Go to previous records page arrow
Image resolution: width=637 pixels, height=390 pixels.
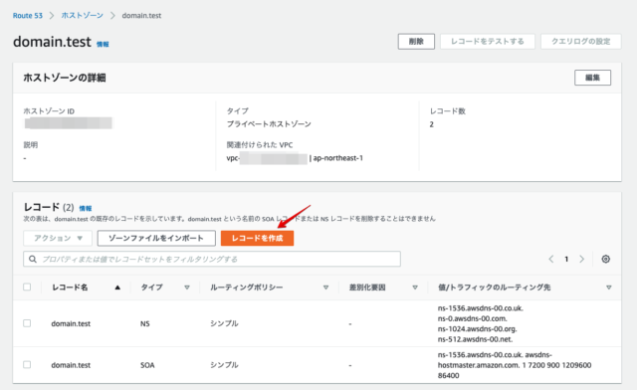tap(551, 260)
